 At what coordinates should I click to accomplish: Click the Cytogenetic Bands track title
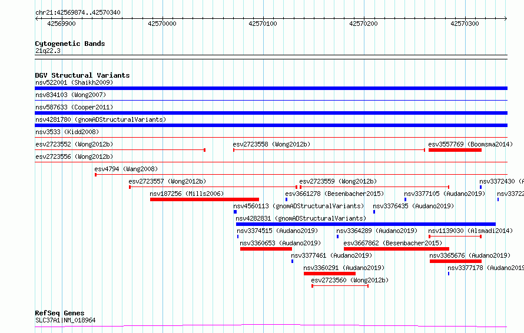point(70,44)
